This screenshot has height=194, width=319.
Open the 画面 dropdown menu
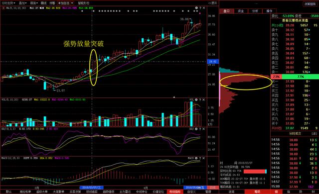point(34,3)
